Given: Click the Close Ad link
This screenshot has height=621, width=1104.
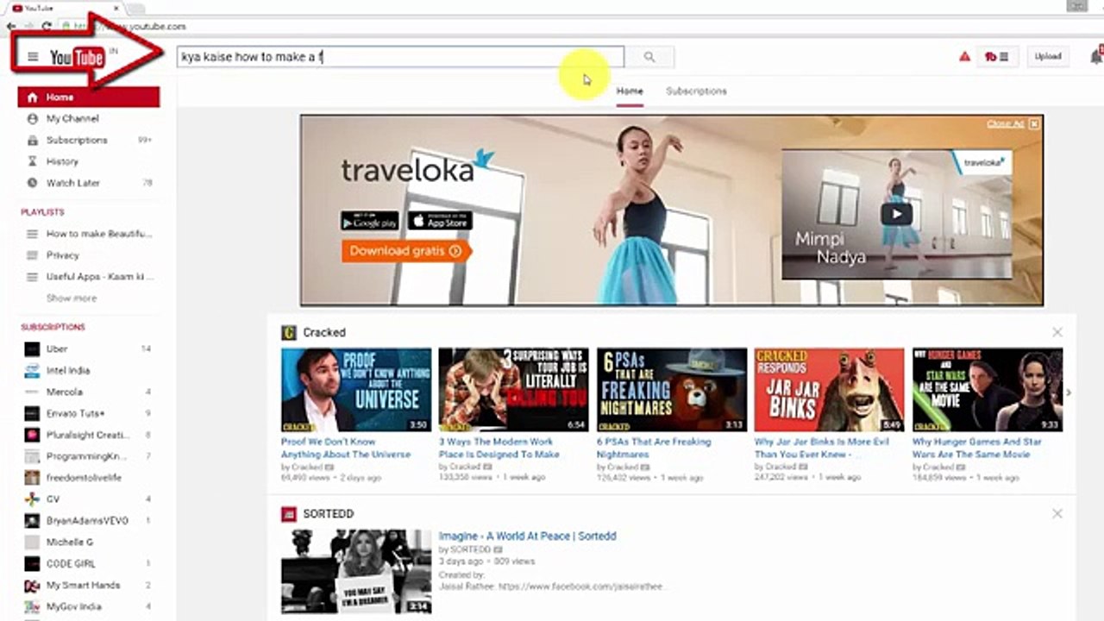Looking at the screenshot, I should coord(1005,124).
